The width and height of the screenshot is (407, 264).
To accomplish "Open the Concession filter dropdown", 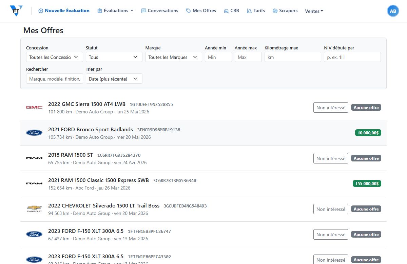I will click(54, 57).
